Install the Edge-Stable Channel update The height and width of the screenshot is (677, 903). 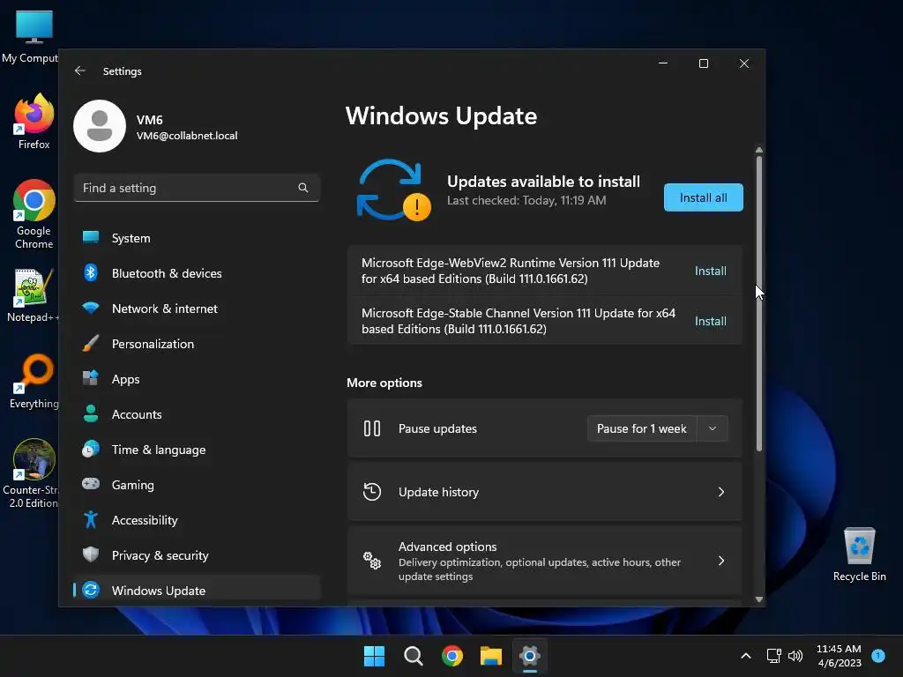[710, 321]
